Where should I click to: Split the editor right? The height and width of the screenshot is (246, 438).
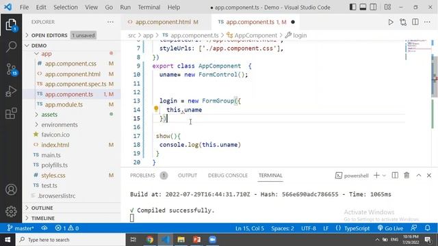tap(415, 22)
